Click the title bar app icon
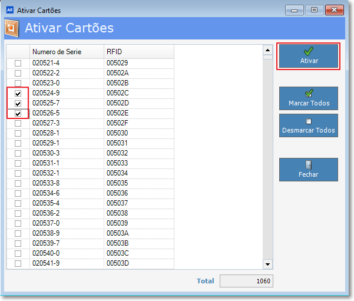354x301 pixels. click(9, 10)
